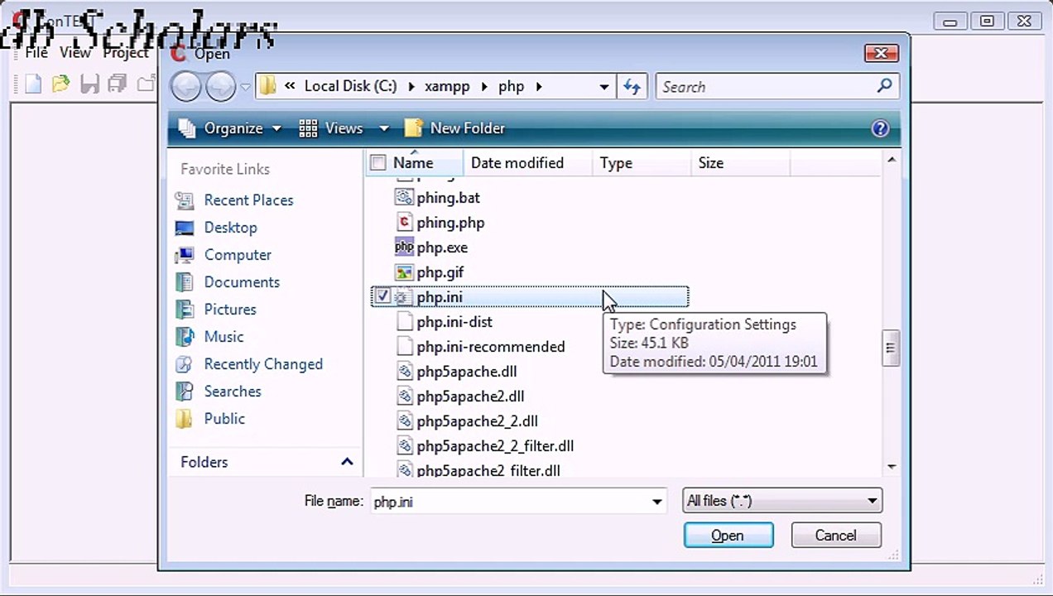Open Documents favorite link
The height and width of the screenshot is (596, 1053).
pos(242,282)
